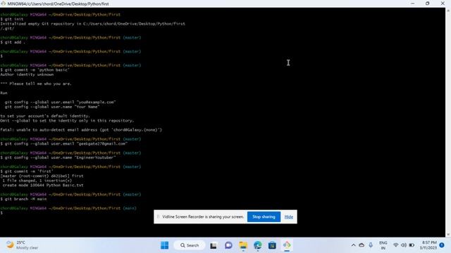
Task: Open the clock showing 8:57 PM
Action: [428, 245]
